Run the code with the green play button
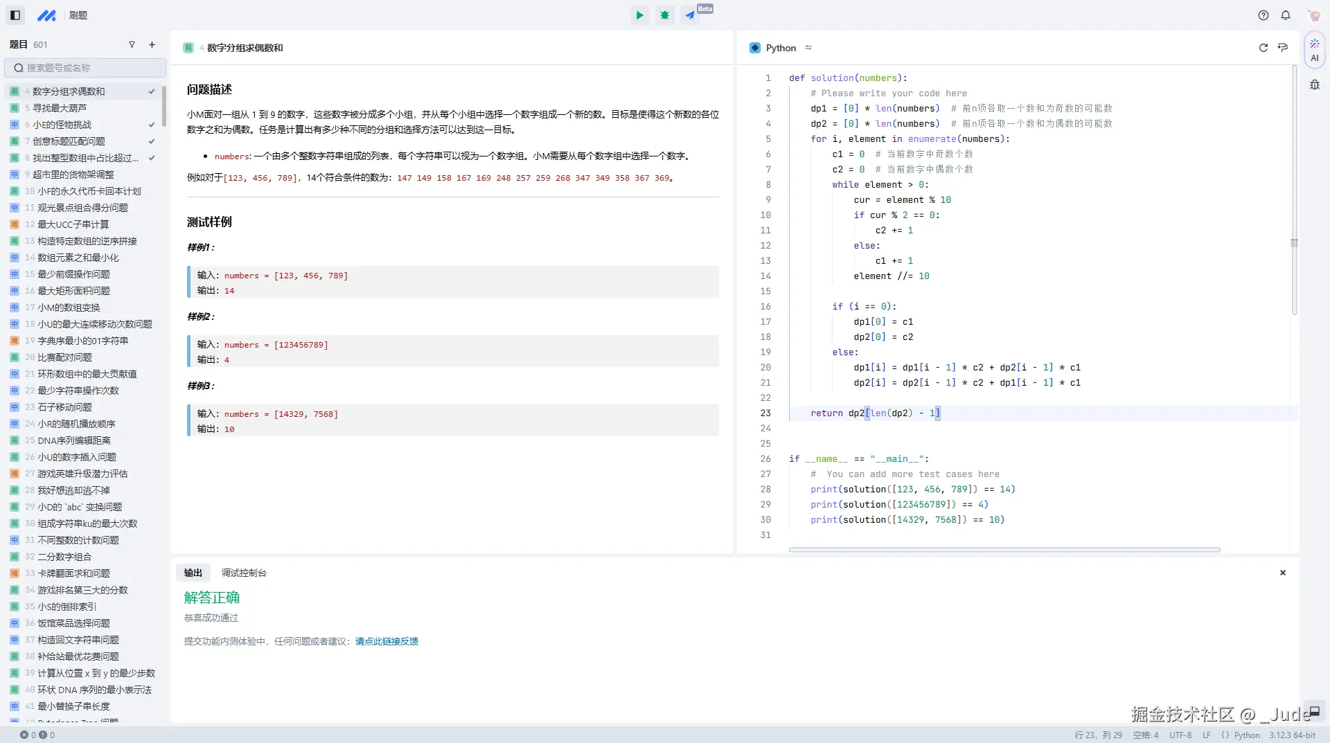Viewport: 1330px width, 743px height. pos(639,15)
